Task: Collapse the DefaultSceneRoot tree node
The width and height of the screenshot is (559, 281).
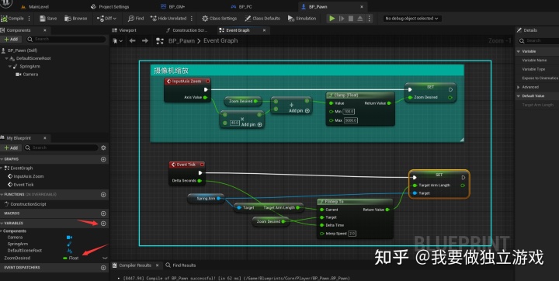Action: [6, 58]
